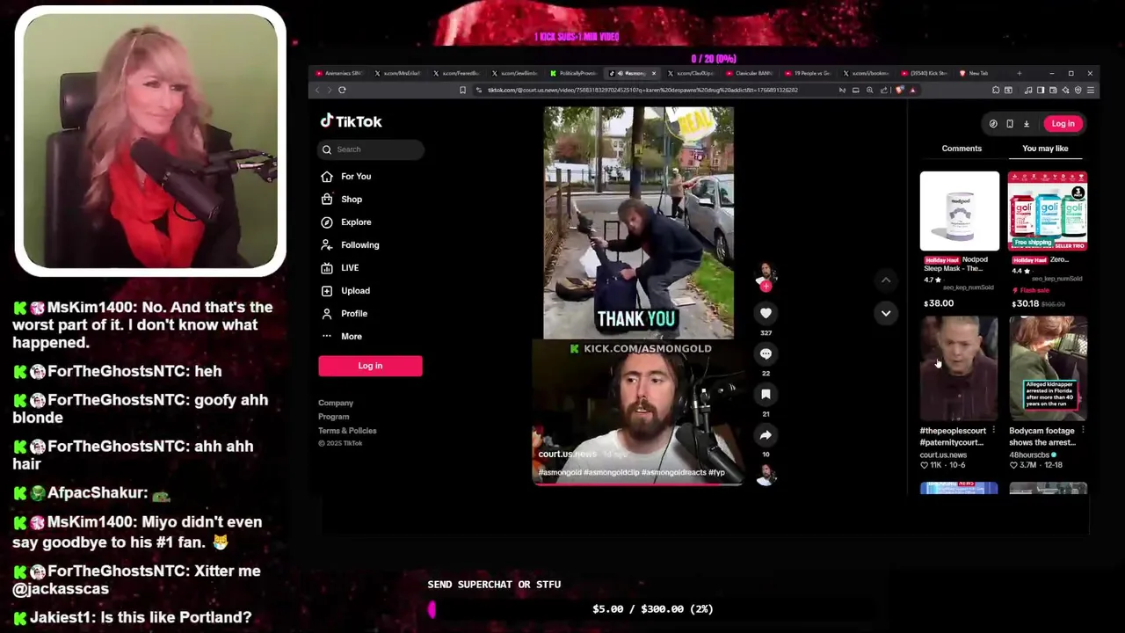Click the 48hourscbs channel name
Viewport: 1125px width, 633px height.
coord(1029,455)
